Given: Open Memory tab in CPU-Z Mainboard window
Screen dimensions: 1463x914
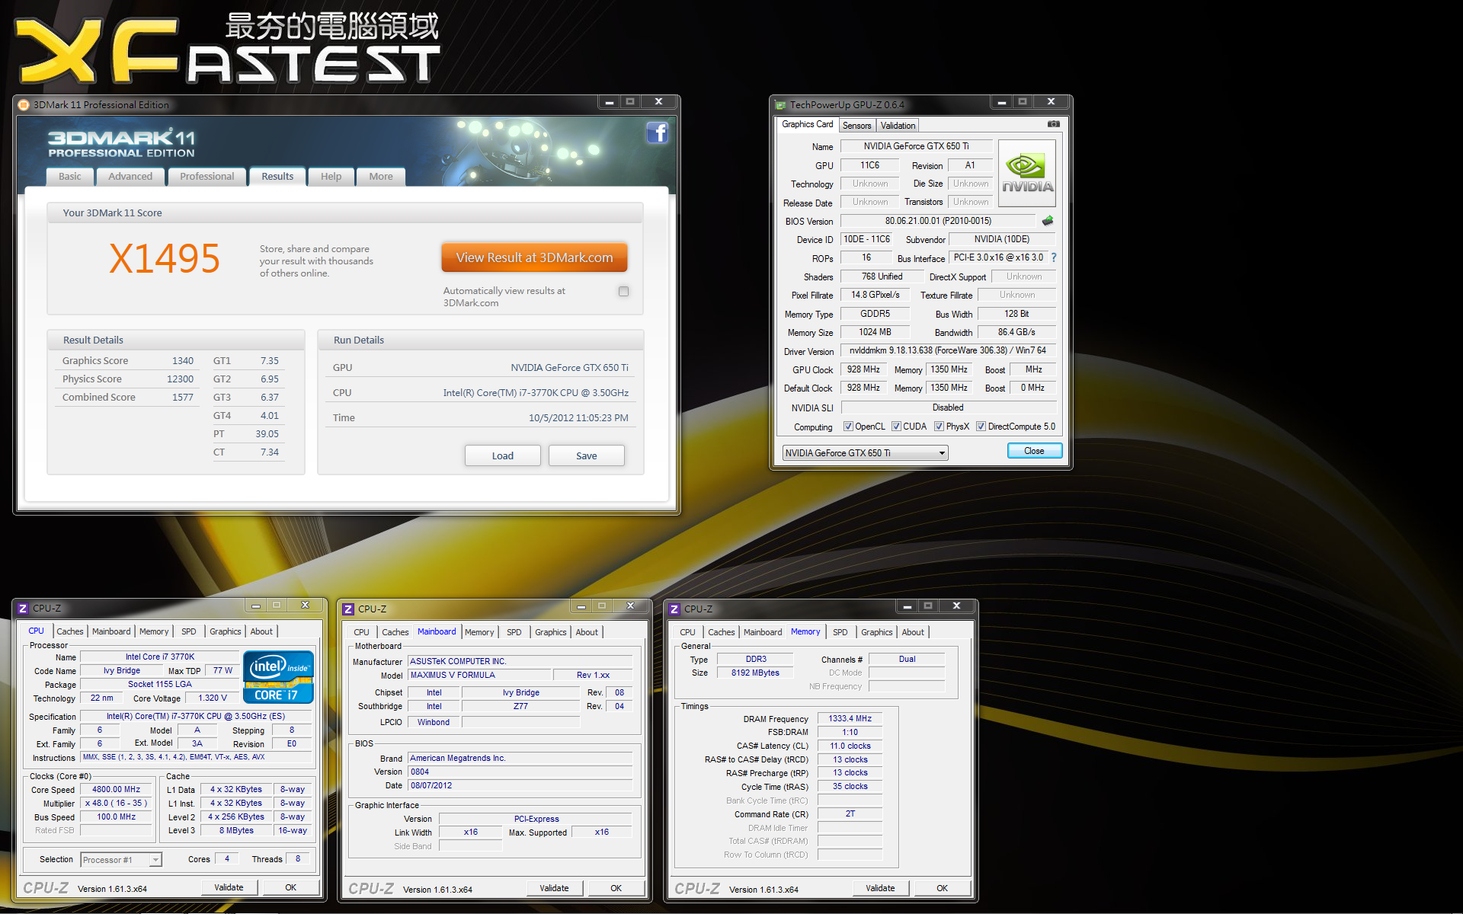Looking at the screenshot, I should [x=479, y=632].
